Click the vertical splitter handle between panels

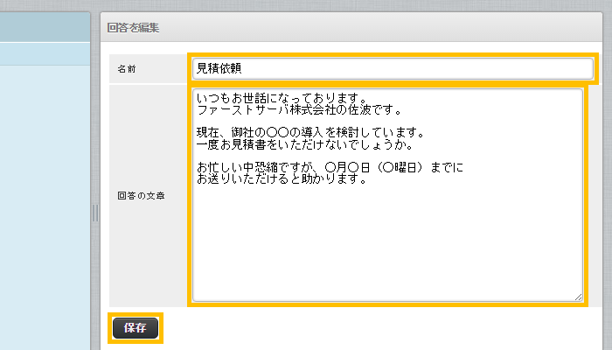pyautogui.click(x=95, y=213)
